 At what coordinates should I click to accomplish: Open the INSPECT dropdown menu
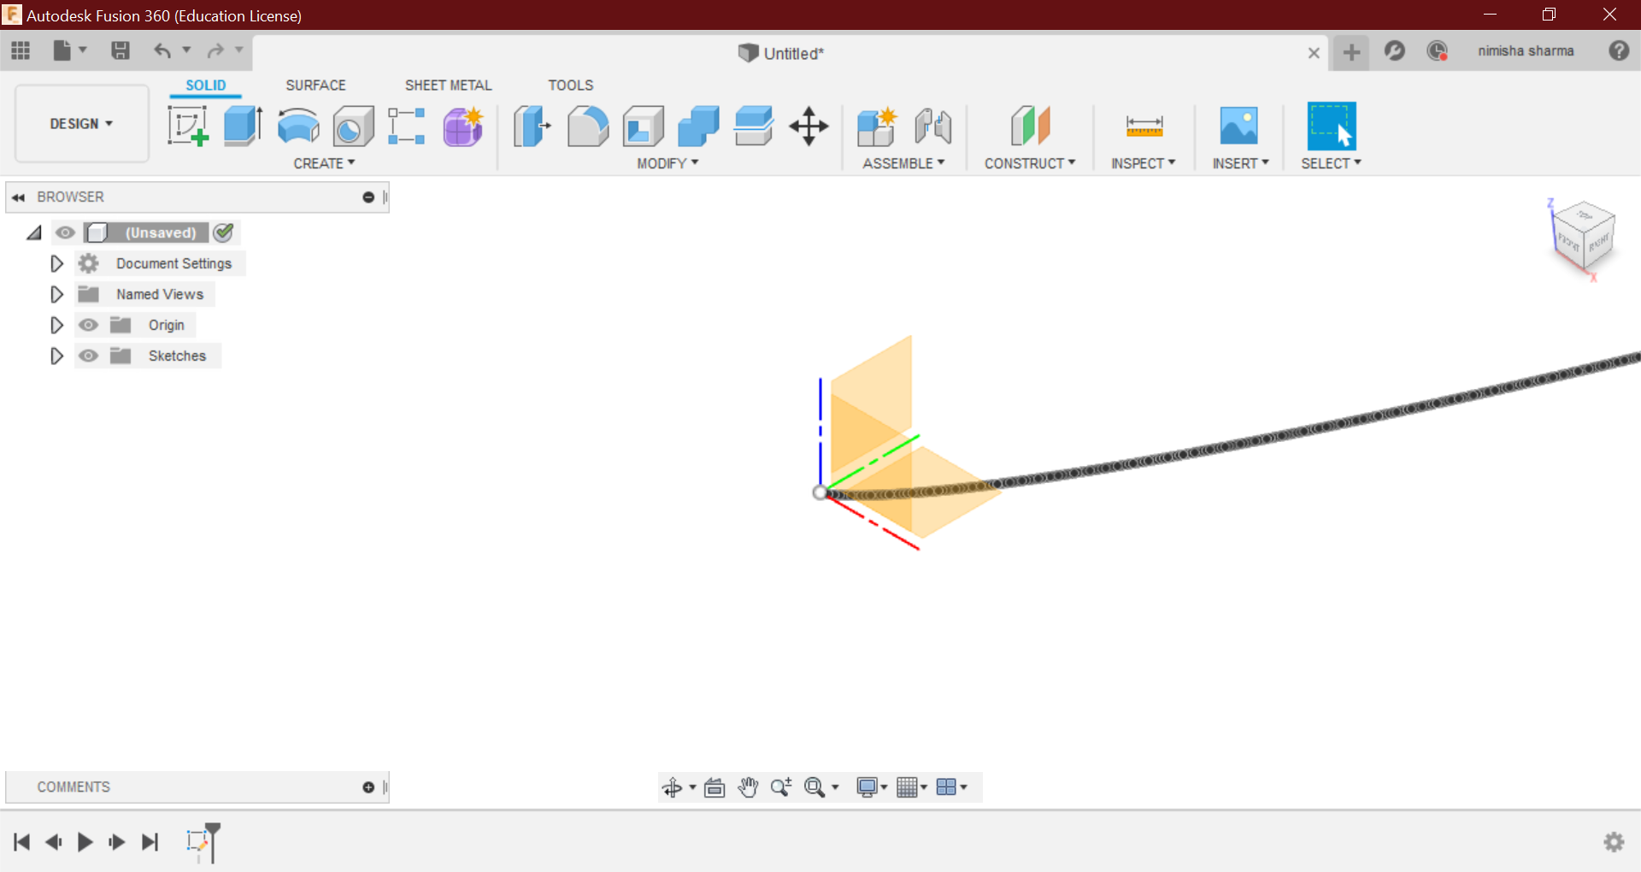pos(1144,163)
